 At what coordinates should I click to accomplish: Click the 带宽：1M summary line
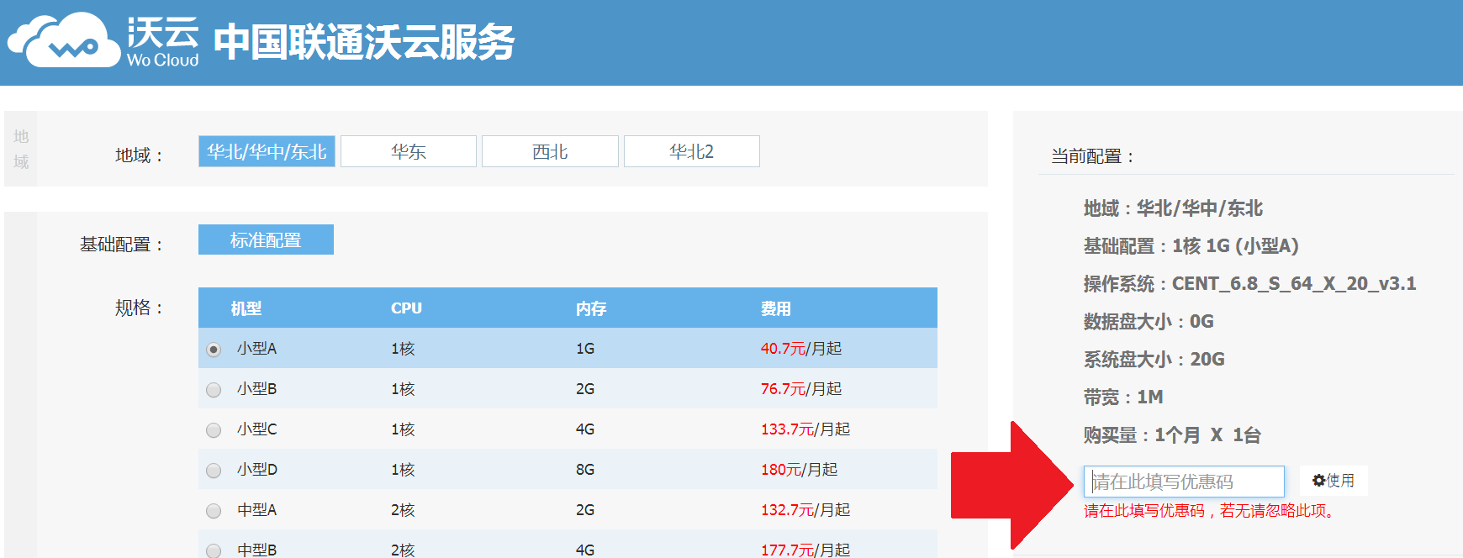(1123, 397)
